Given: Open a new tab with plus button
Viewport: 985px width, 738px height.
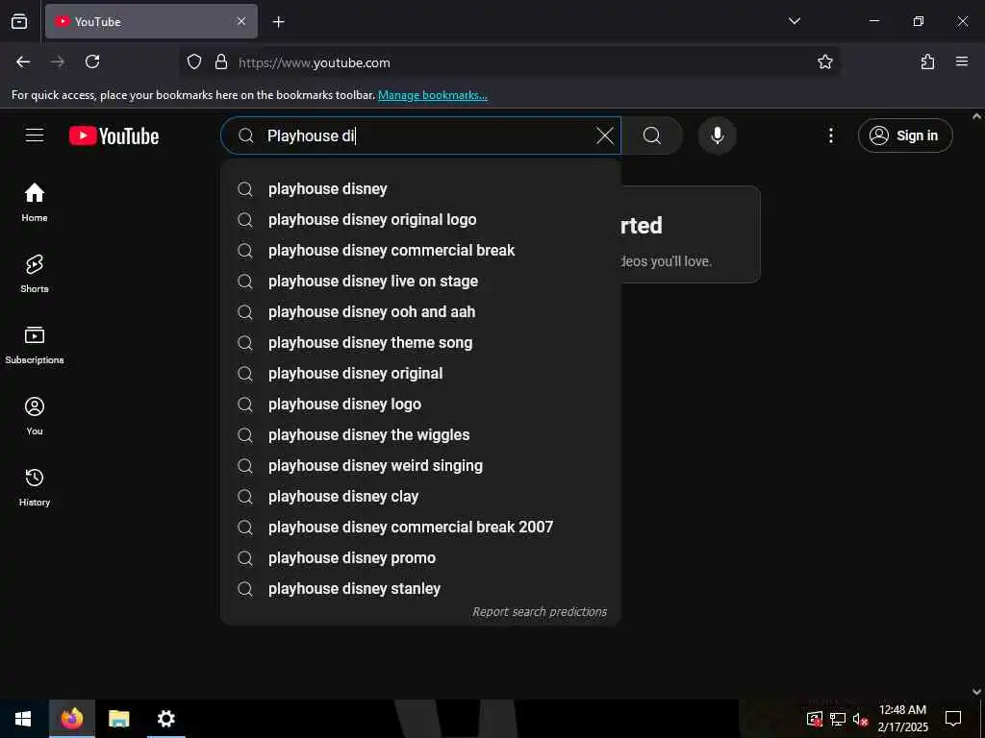Looking at the screenshot, I should (x=278, y=22).
